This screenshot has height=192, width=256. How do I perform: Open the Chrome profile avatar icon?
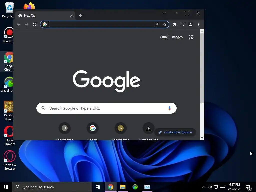click(191, 24)
